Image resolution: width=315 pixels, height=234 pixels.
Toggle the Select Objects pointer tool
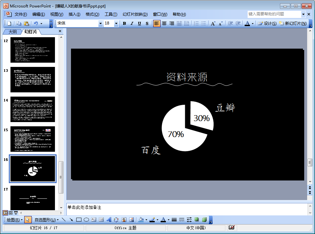(x=28, y=220)
